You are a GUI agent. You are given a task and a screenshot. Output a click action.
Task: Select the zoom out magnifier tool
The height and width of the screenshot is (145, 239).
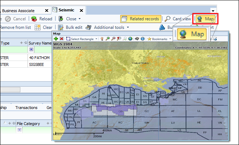tap(113, 39)
